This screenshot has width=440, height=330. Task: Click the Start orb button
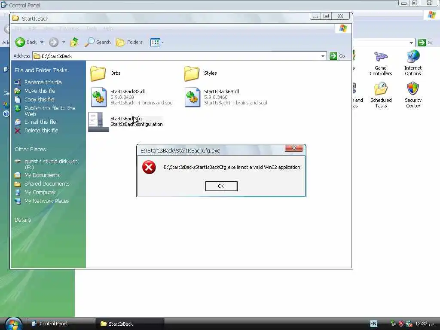point(13,324)
